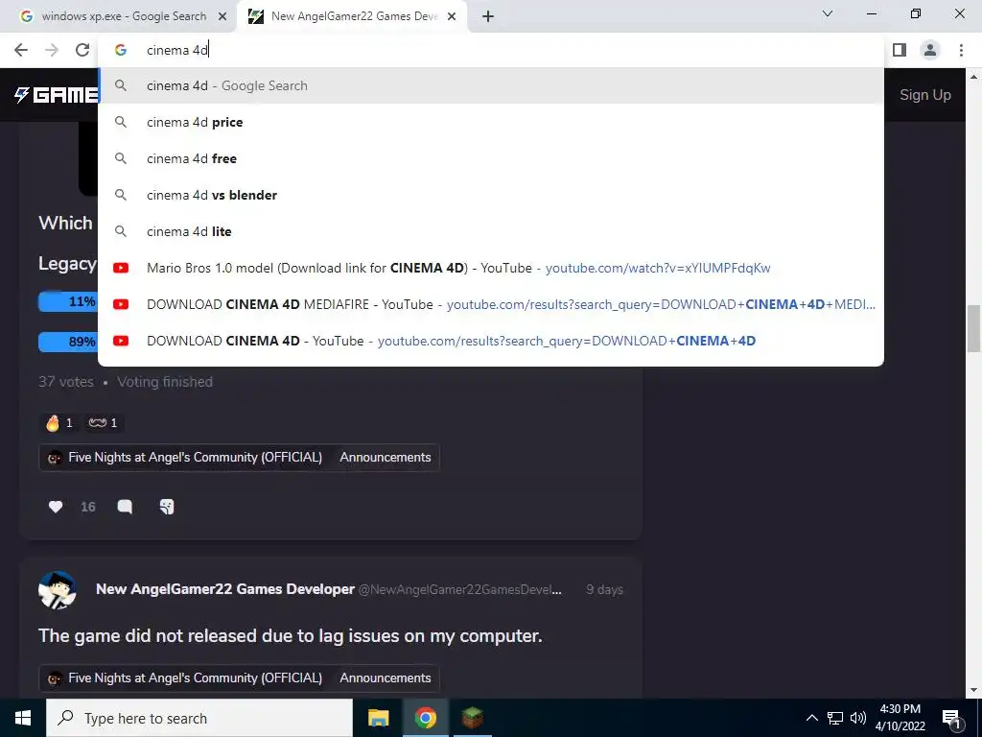Open Announcements channel on the lag issues post
Image resolution: width=982 pixels, height=737 pixels.
click(x=386, y=678)
